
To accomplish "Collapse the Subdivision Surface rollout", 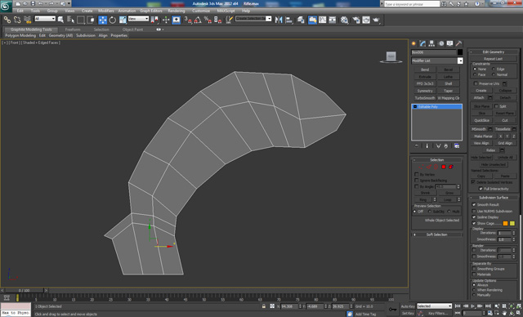I will pos(494,198).
